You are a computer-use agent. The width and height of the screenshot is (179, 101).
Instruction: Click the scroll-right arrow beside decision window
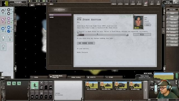click(164, 69)
